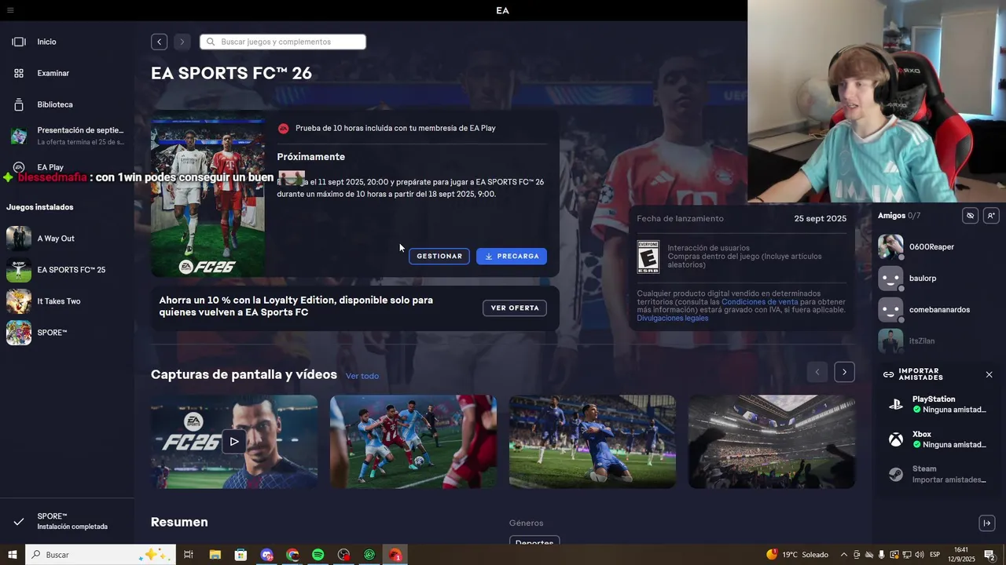Image resolution: width=1006 pixels, height=565 pixels.
Task: Open Presentación de septiembre offer in sidebar
Action: (67, 136)
